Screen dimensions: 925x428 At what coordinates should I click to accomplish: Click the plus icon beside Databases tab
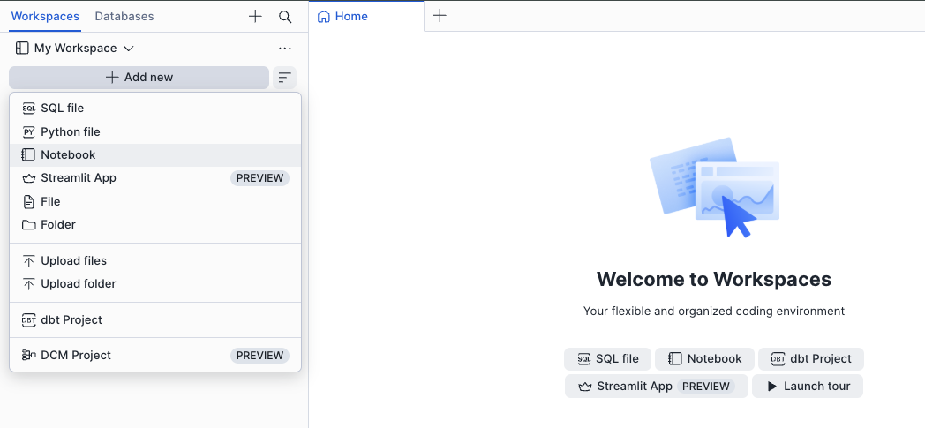(255, 17)
